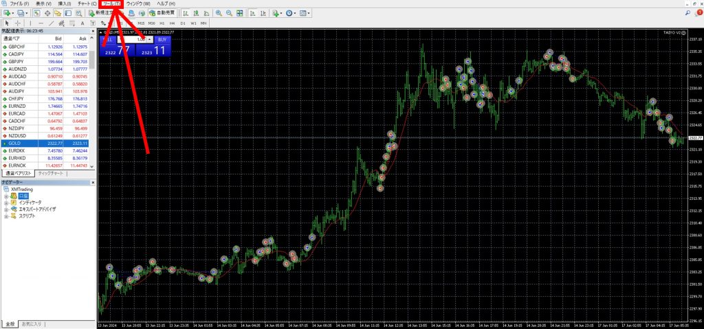
Task: Toggle the 自動売買 (AutoTrading) button
Action: 159,13
